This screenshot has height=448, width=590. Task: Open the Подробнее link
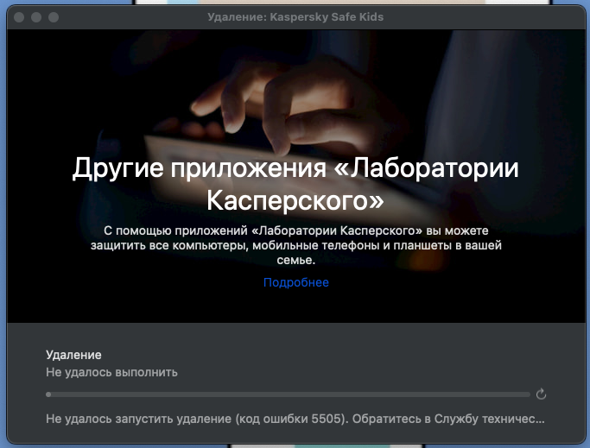tap(295, 282)
